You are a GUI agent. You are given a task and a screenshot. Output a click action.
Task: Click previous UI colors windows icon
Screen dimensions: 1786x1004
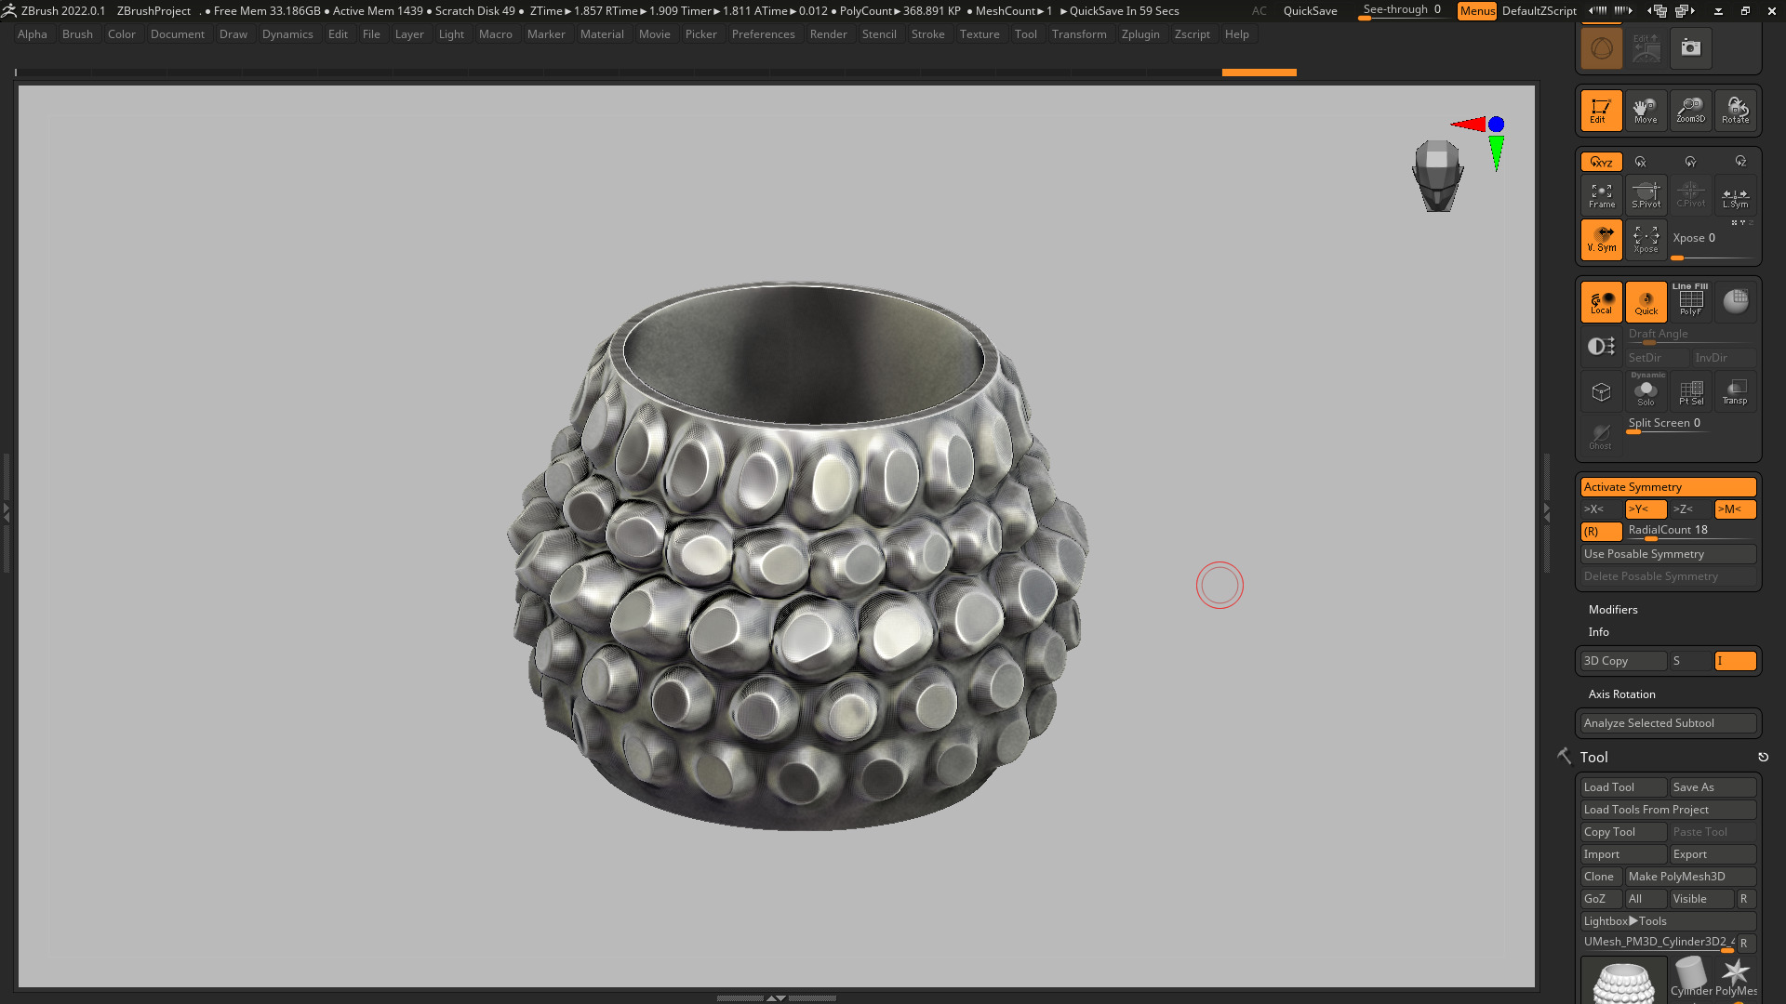click(x=1657, y=11)
